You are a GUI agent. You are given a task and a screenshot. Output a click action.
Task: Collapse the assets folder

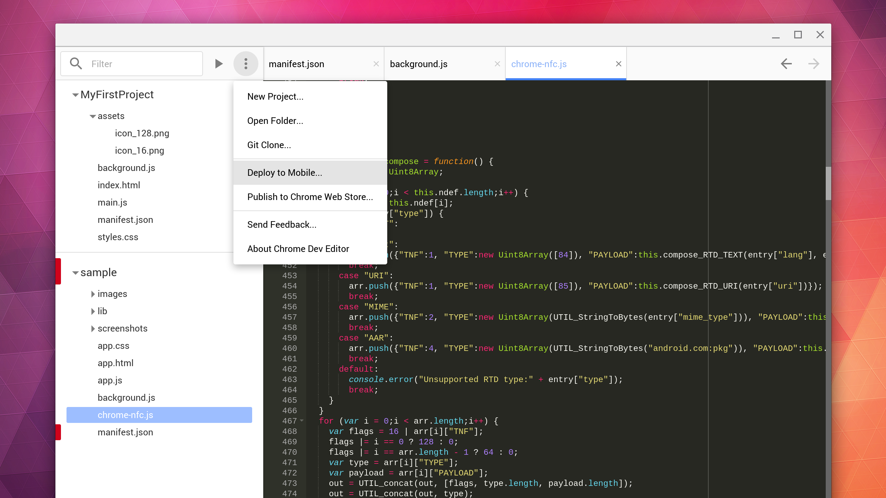(x=92, y=116)
